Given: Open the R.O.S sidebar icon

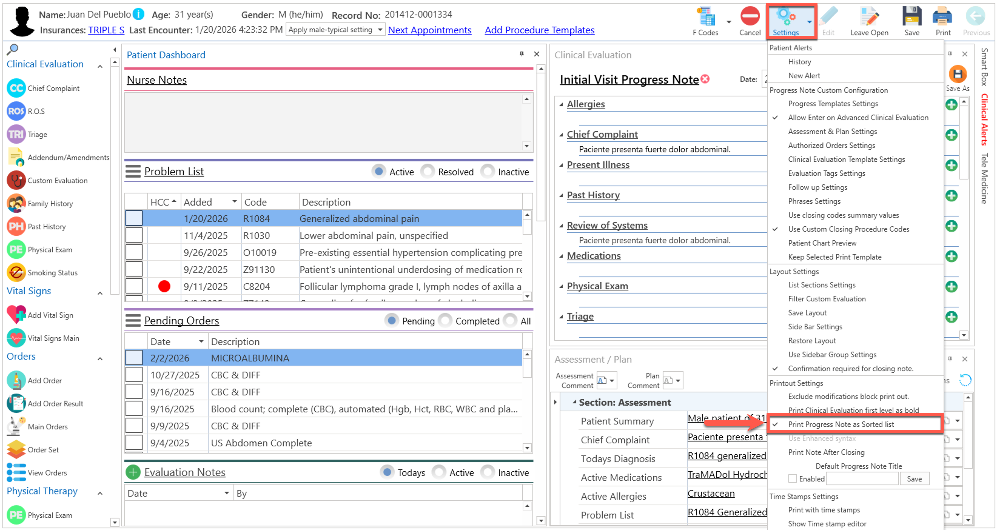Looking at the screenshot, I should (16, 111).
